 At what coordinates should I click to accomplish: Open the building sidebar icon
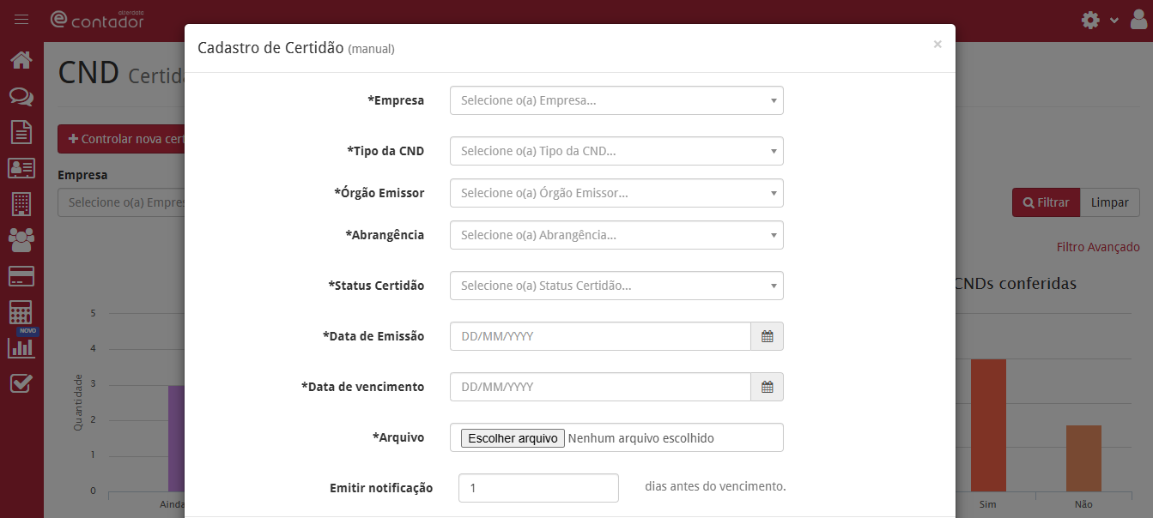pyautogui.click(x=21, y=203)
